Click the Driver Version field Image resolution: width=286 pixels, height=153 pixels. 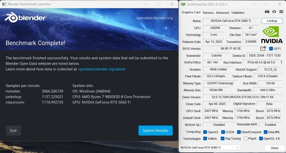[x=242, y=97]
